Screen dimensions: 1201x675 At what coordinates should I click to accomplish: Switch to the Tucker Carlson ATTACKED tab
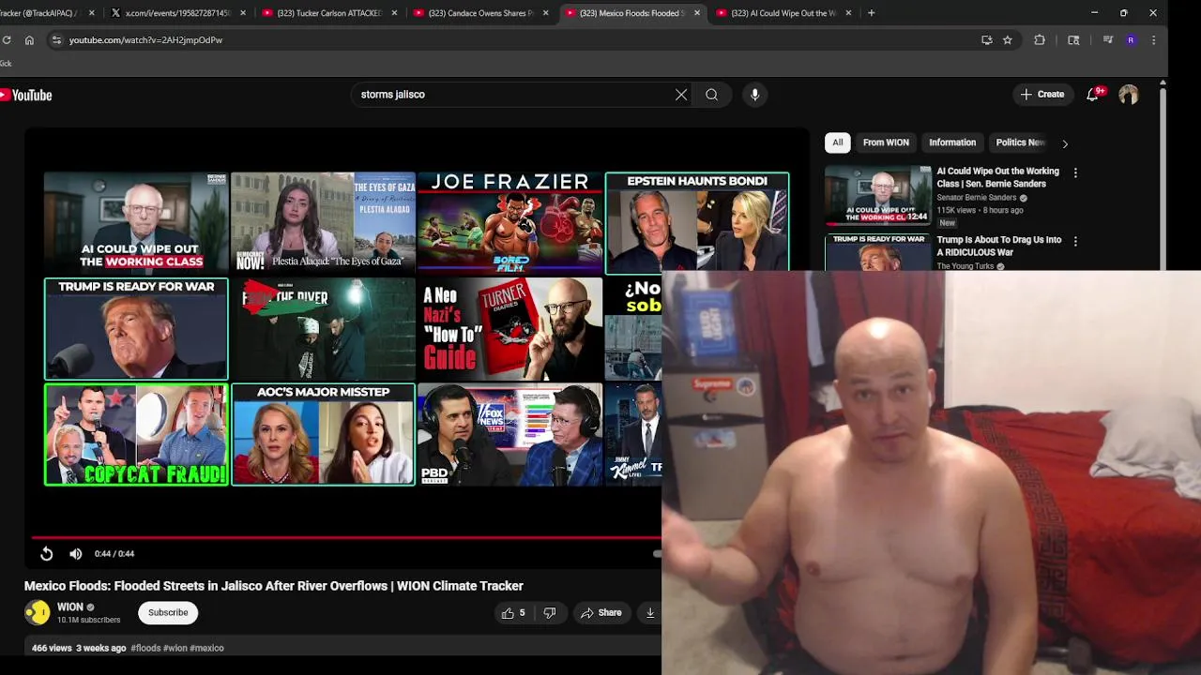pos(327,13)
